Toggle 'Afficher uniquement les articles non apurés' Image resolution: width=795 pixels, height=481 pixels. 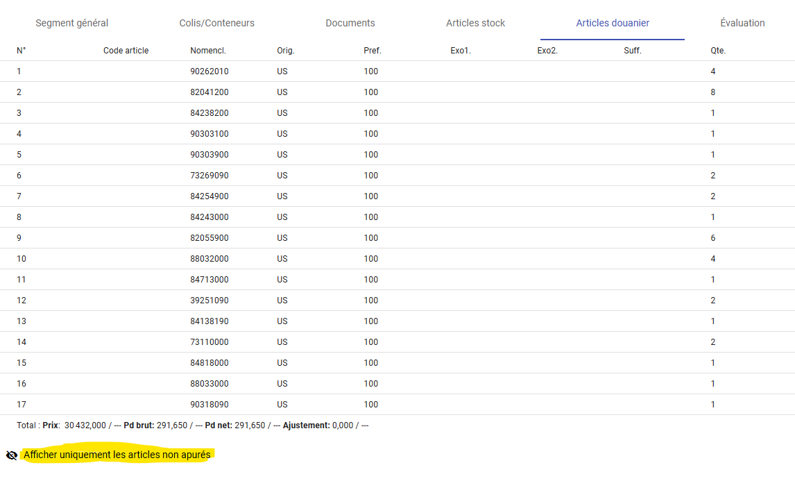(x=117, y=455)
